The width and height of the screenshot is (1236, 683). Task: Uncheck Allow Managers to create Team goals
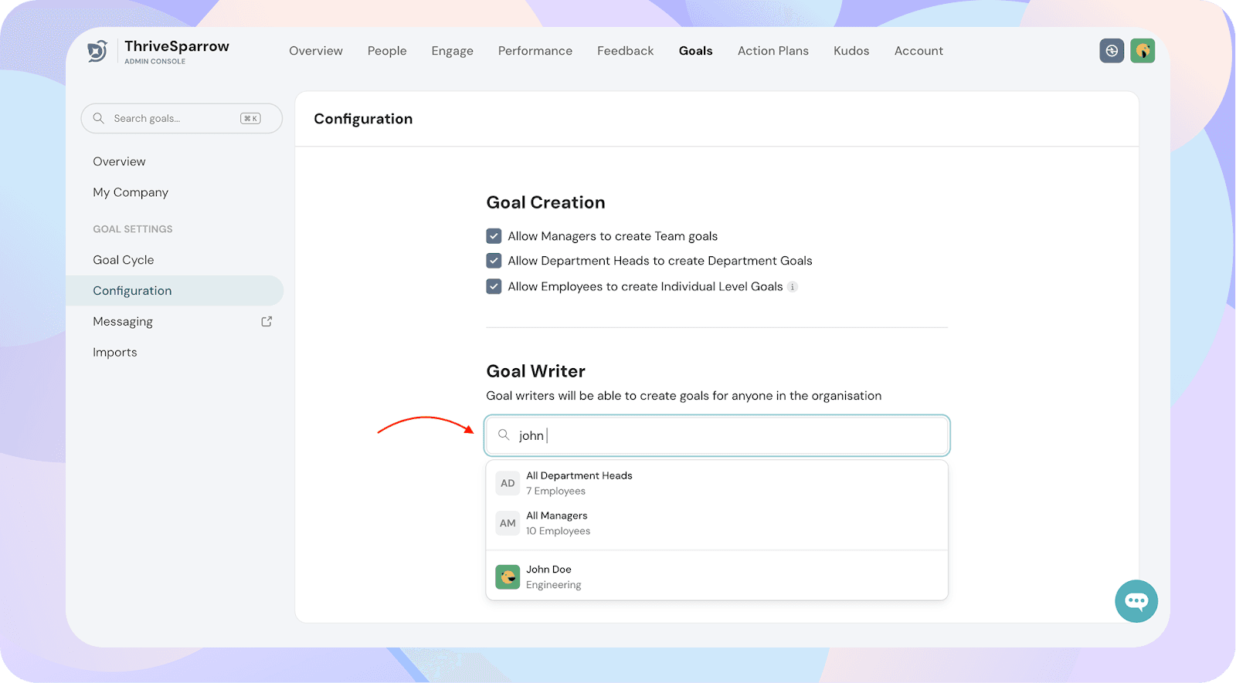pyautogui.click(x=494, y=236)
